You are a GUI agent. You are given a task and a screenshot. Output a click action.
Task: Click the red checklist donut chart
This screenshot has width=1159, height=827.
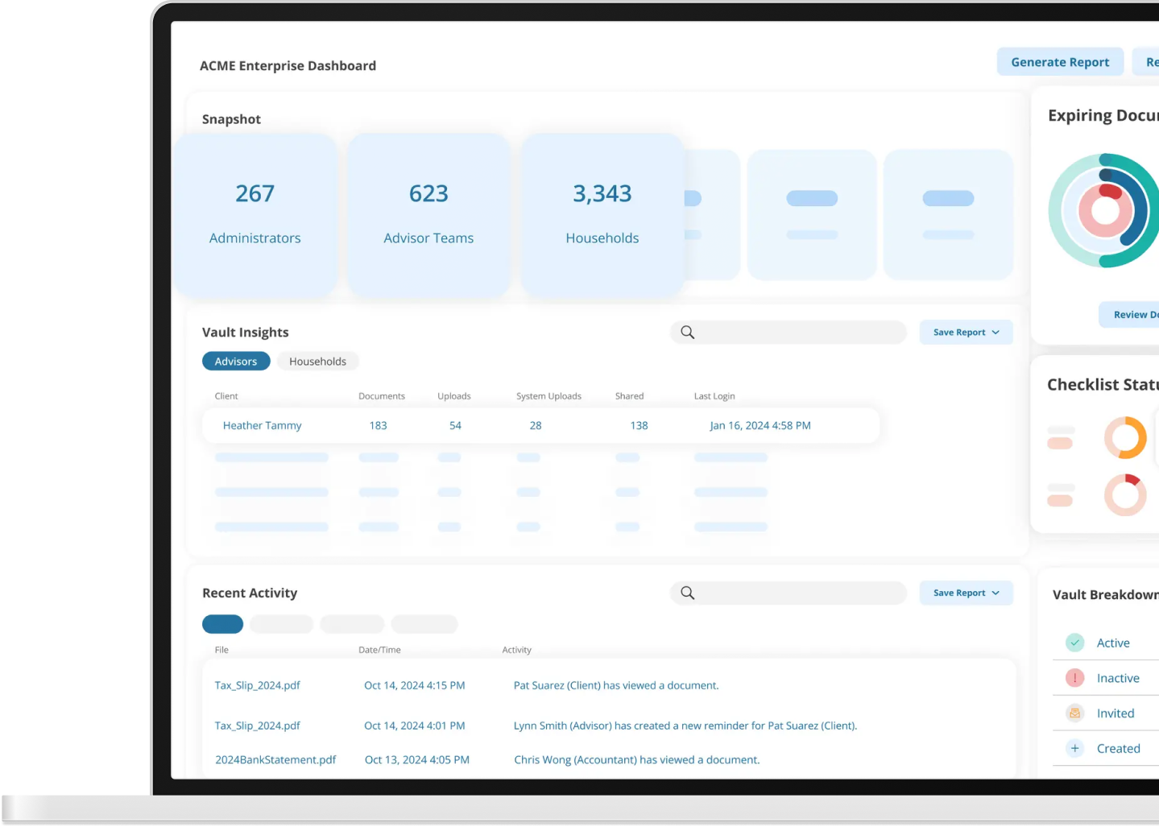pos(1124,494)
